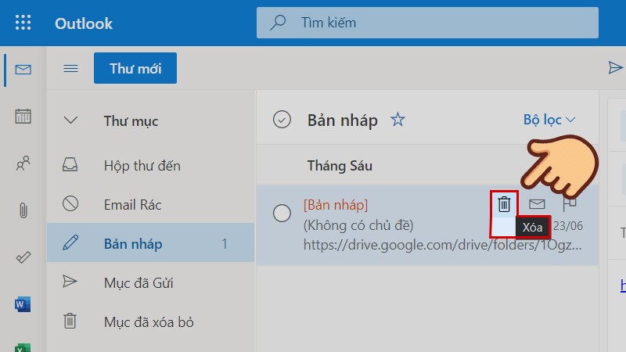Open the (Không có chủ đề) draft
Image resolution: width=626 pixels, height=352 pixels.
click(358, 225)
